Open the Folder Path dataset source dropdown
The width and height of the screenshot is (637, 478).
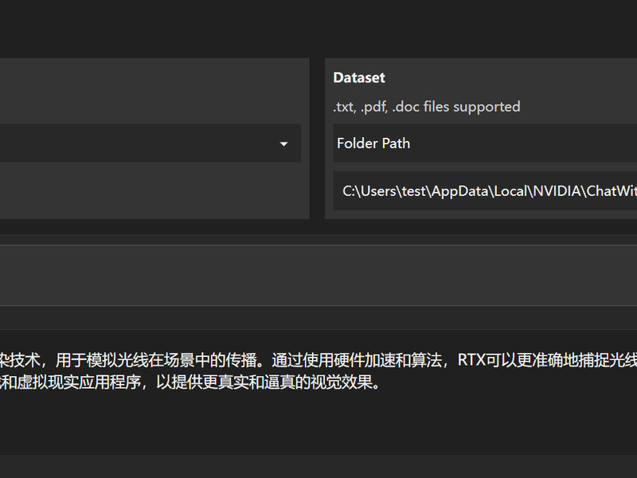point(485,143)
